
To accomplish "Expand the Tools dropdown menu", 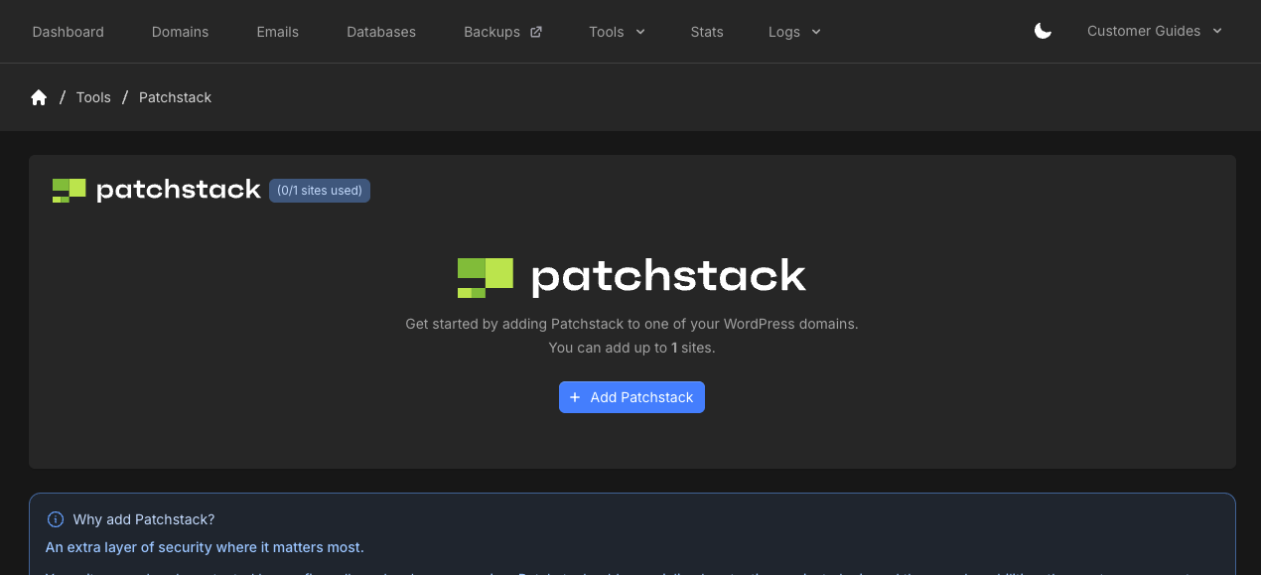I will click(x=617, y=32).
